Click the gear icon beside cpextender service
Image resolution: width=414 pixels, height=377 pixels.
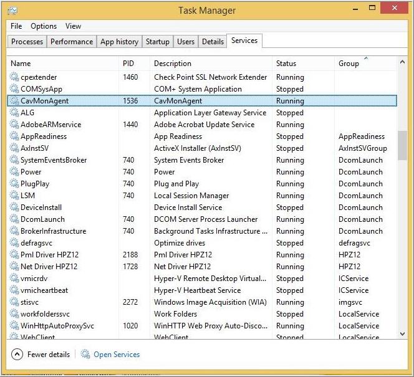14,77
